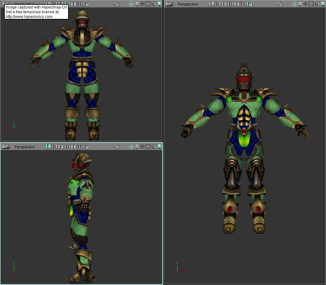Screen dimensions: 326x285
Task: Toggle the lighting lightbulb in the top-left viewport
Action: click(x=159, y=4)
